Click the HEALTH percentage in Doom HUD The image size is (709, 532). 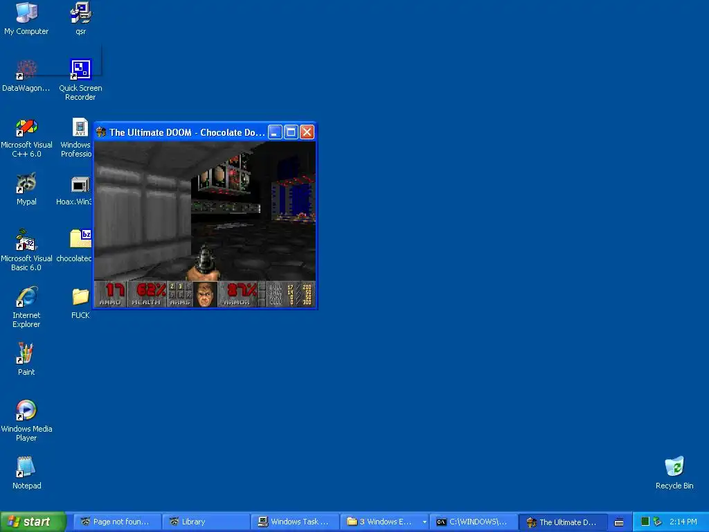click(x=147, y=294)
